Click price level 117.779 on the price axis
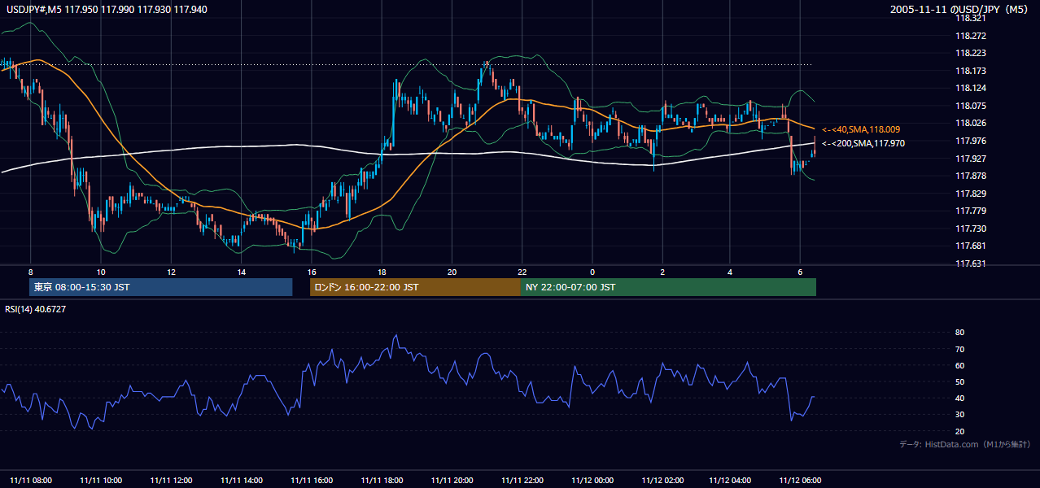Screen dimensions: 1040x488 coord(970,211)
